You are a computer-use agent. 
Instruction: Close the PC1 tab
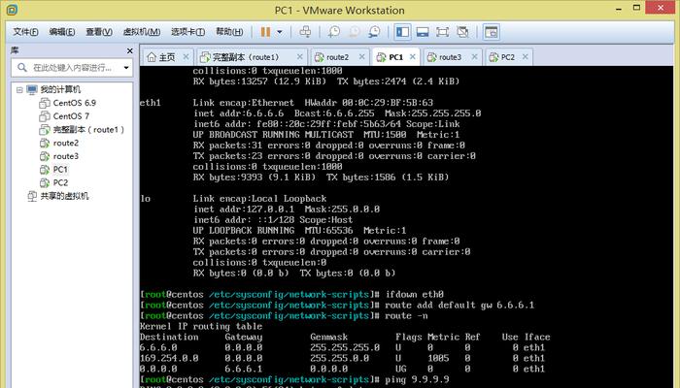click(x=413, y=56)
